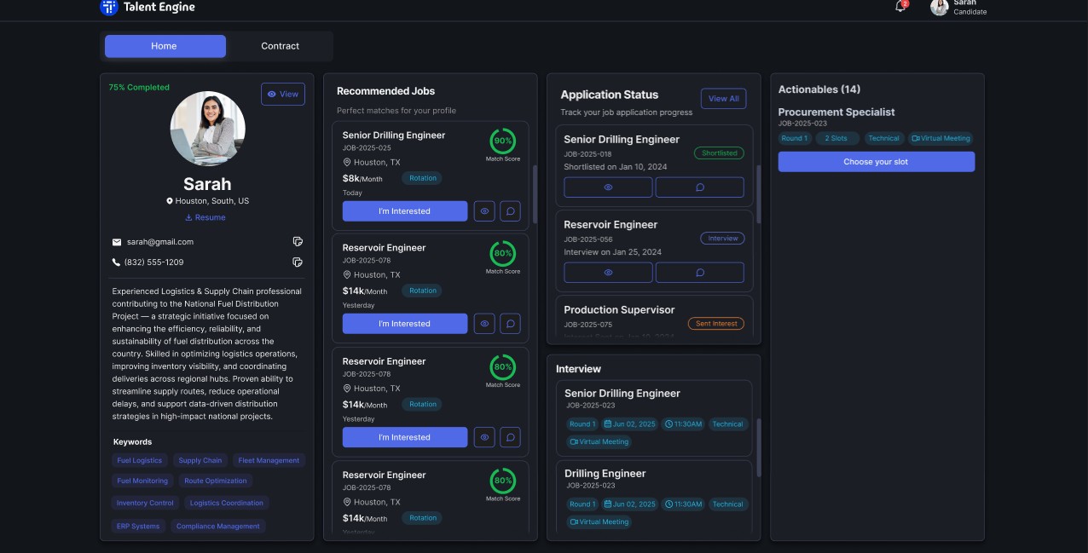Click 11:30AM time chip for Drilling Engineer interview
Image resolution: width=1088 pixels, height=553 pixels.
click(684, 504)
